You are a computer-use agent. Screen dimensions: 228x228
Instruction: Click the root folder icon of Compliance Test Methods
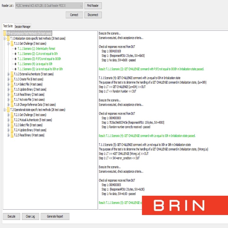4,33
